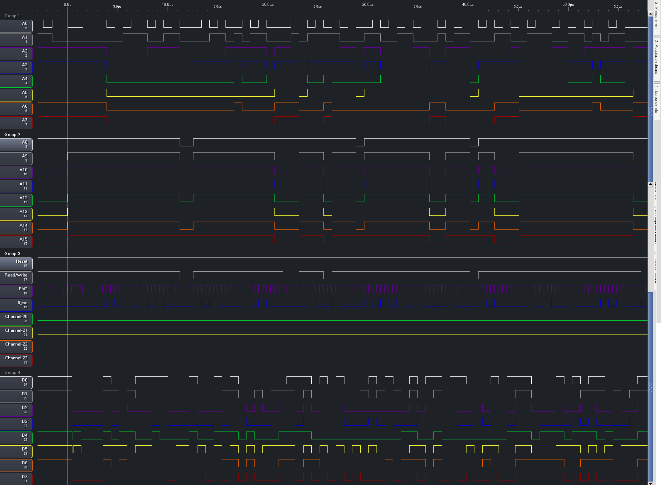662x485 pixels.
Task: Click the 20.0µs mark on timeline ruler
Action: pos(268,5)
